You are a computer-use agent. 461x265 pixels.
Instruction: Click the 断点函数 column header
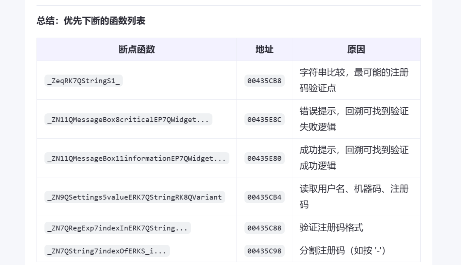(137, 49)
